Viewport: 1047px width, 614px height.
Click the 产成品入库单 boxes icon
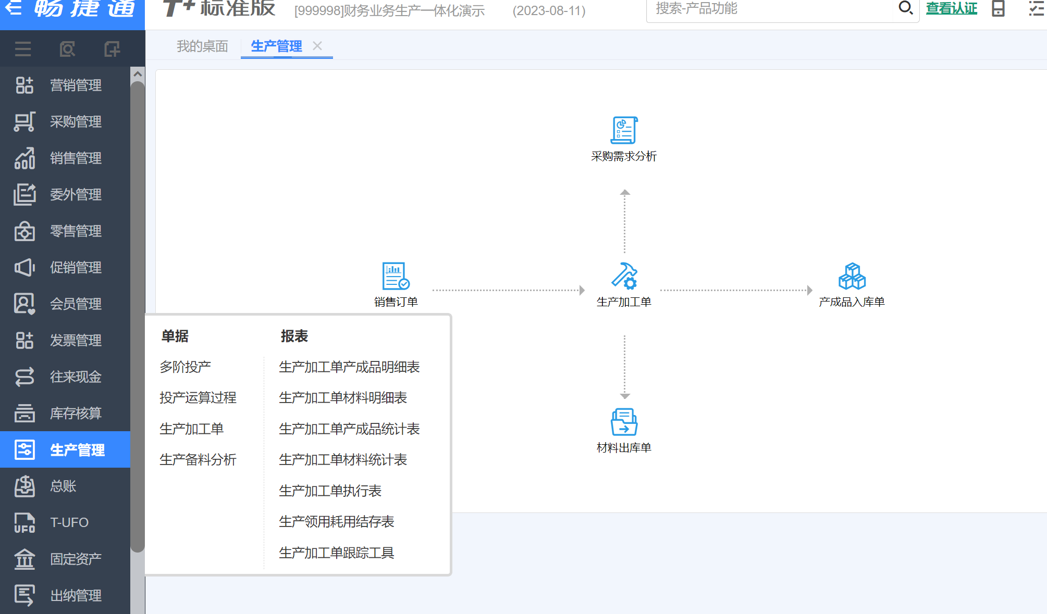click(x=852, y=276)
